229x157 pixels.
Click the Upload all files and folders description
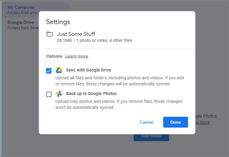pyautogui.click(x=120, y=81)
